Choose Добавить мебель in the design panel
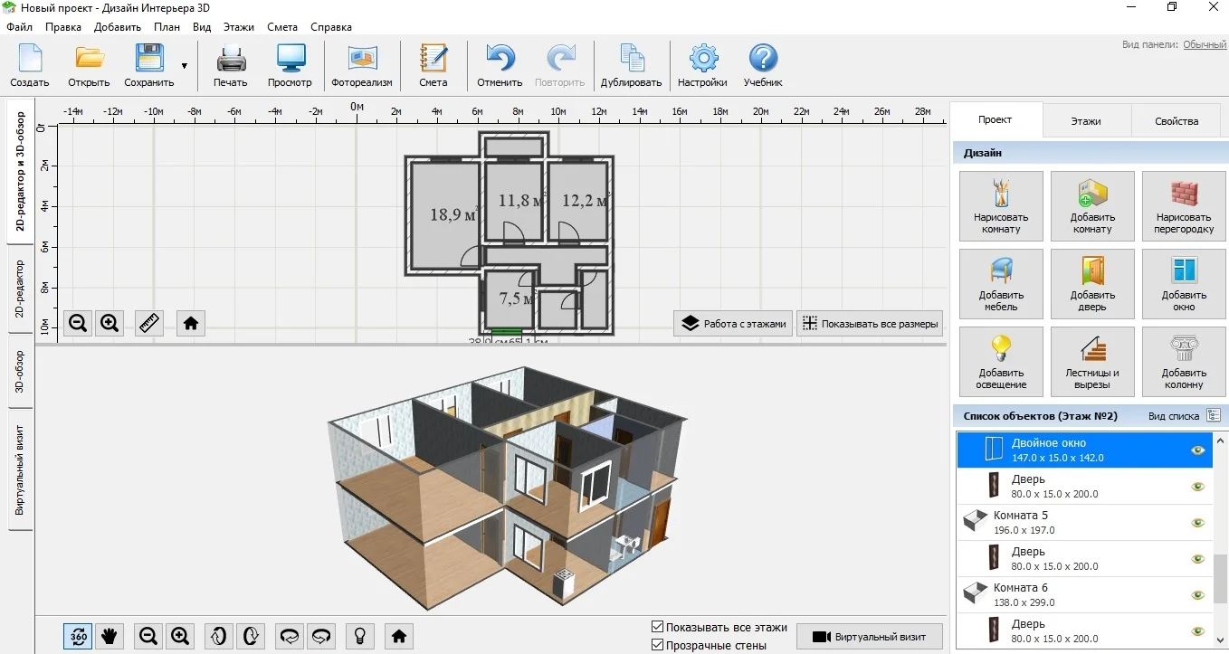 point(1001,285)
